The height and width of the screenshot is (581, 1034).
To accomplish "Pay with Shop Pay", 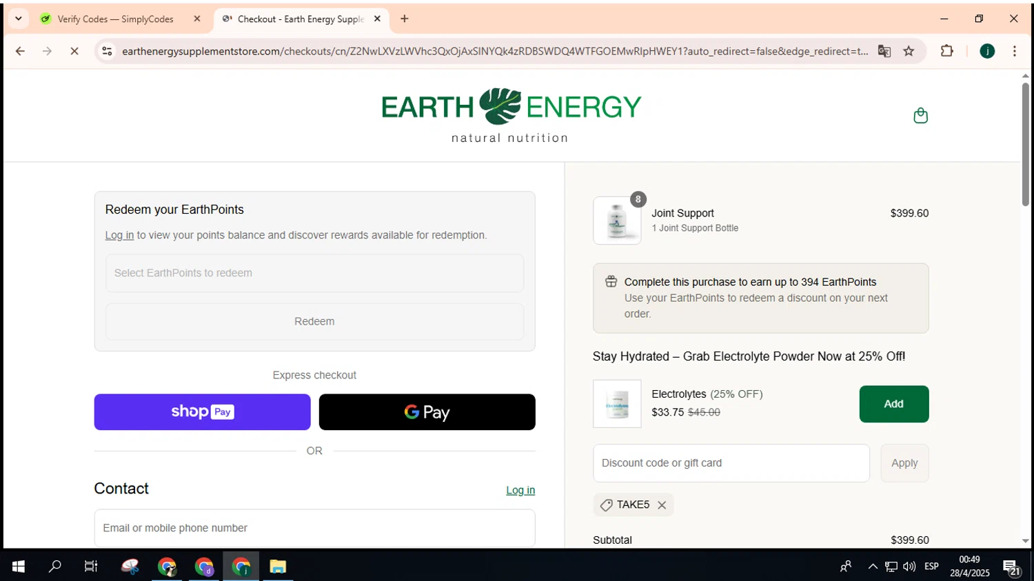I will [202, 412].
